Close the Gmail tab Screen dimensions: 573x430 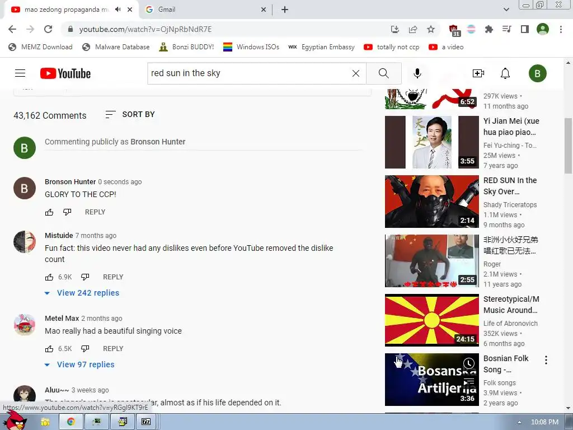[264, 10]
